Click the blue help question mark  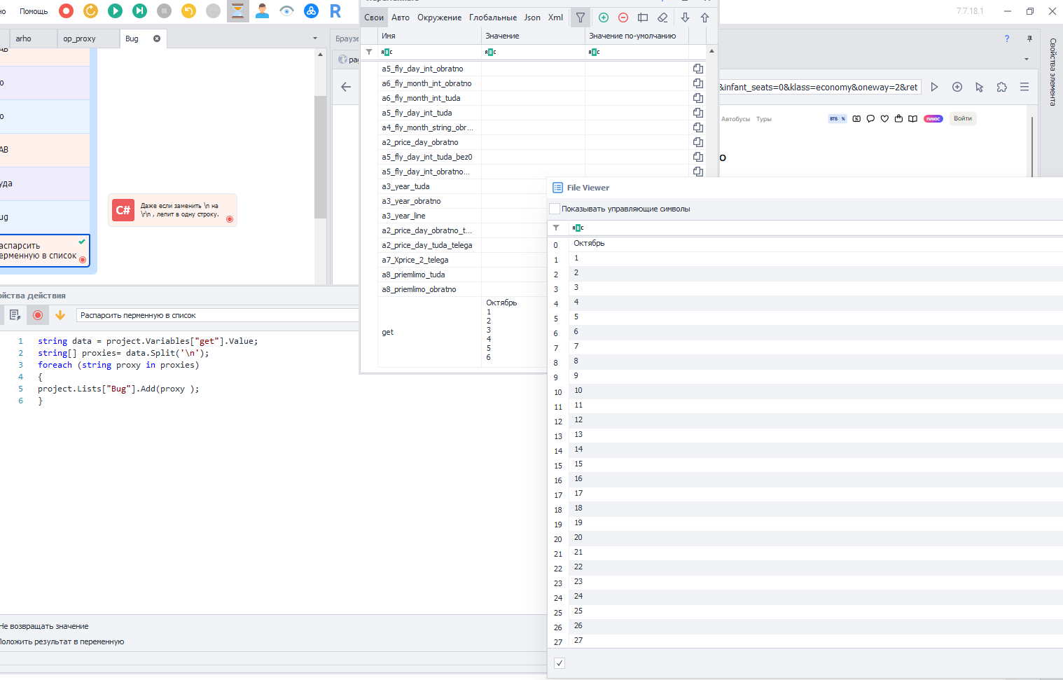(x=1007, y=39)
